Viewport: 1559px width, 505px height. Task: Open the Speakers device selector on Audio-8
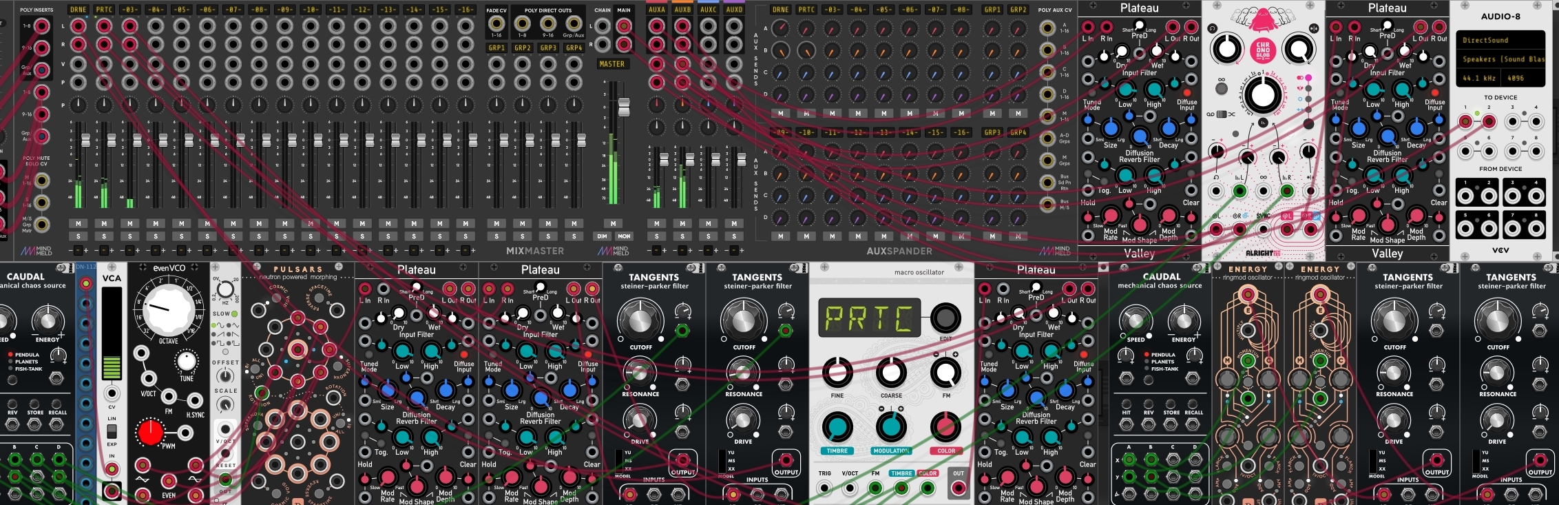1500,59
